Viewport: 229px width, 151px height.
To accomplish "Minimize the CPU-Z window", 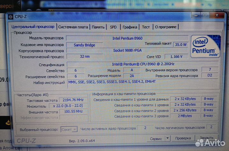I will [196, 15].
